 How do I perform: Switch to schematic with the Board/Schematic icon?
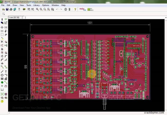click(x=19, y=9)
